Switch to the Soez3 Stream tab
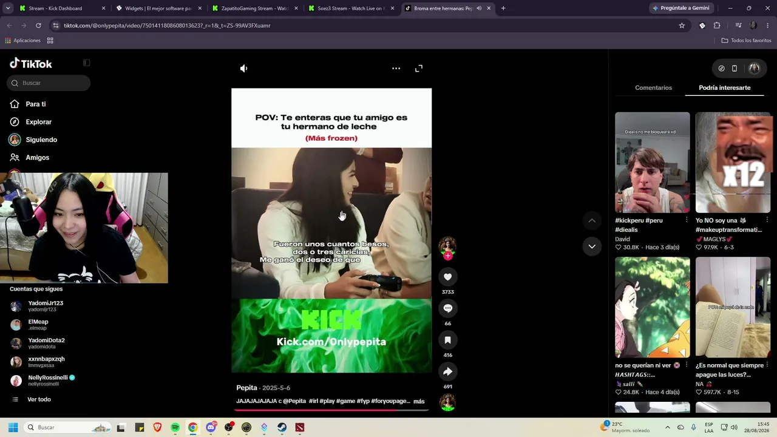The height and width of the screenshot is (437, 777). pyautogui.click(x=351, y=8)
